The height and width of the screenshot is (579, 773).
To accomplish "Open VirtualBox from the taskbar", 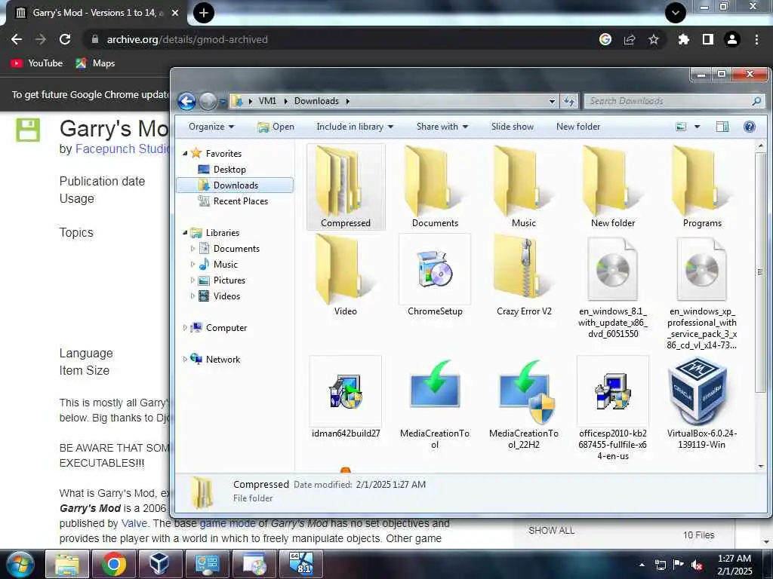I will 160,564.
